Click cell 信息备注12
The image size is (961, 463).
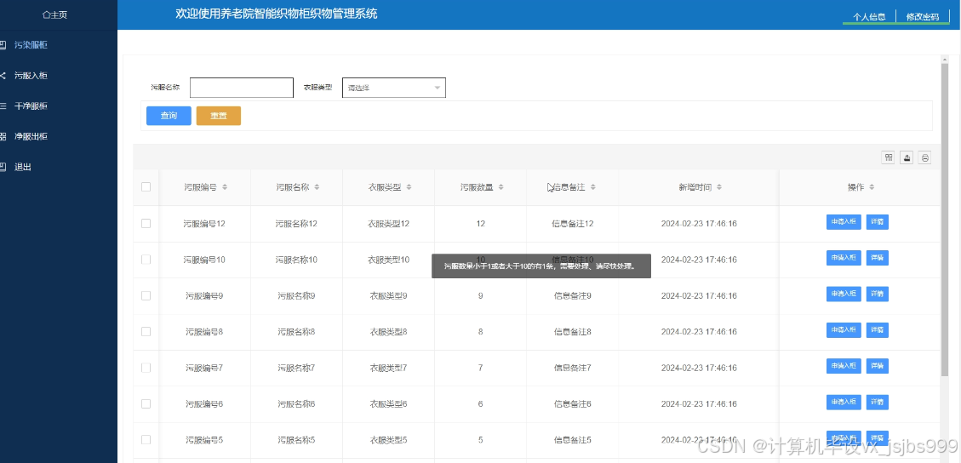573,224
